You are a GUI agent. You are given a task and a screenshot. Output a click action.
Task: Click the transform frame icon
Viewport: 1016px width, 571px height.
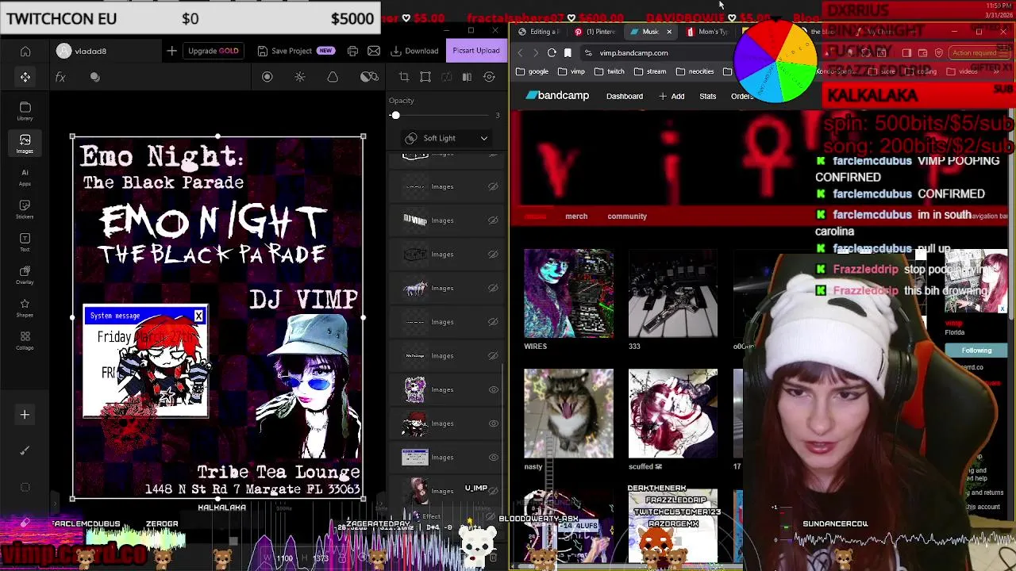(425, 77)
